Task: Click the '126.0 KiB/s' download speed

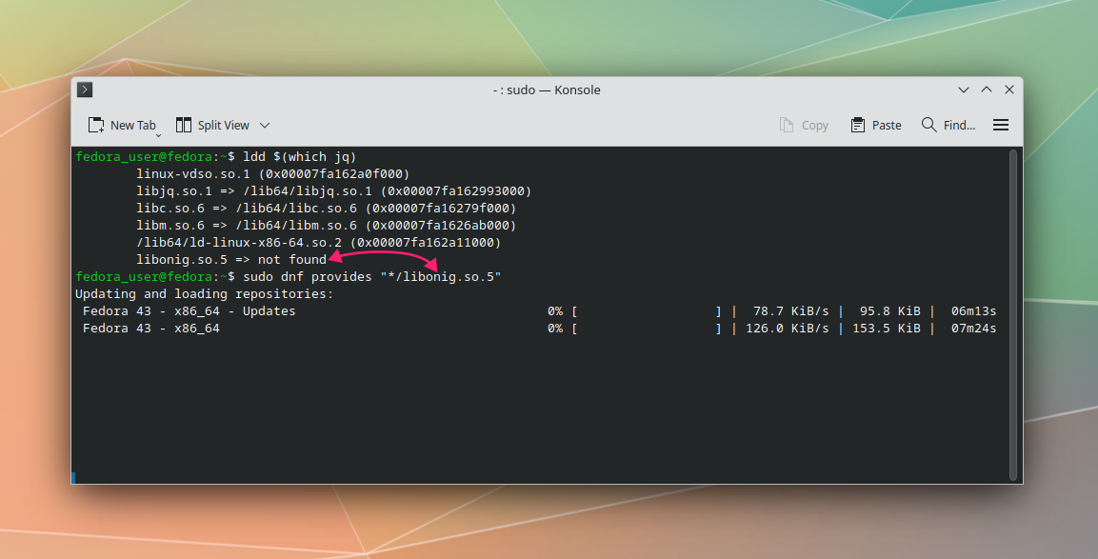Action: (788, 329)
